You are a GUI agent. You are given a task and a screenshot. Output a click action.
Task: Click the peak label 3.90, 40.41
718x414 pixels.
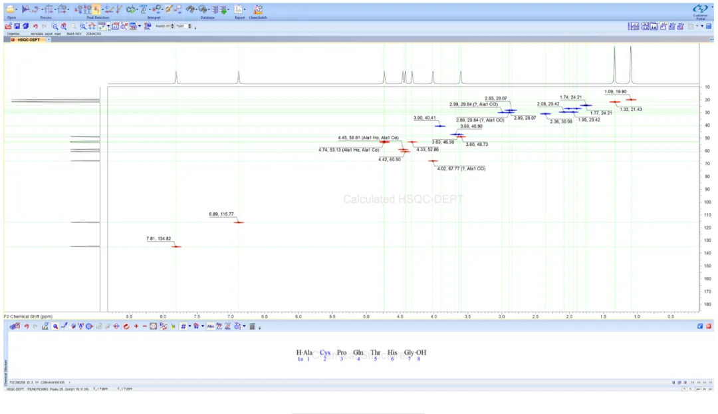[x=424, y=118]
